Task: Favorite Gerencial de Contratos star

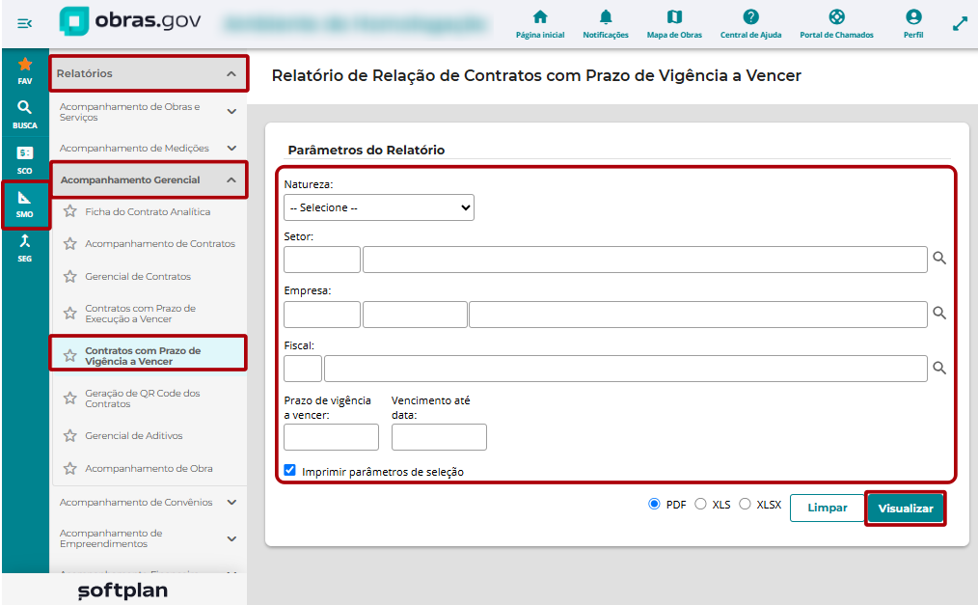Action: pos(69,276)
